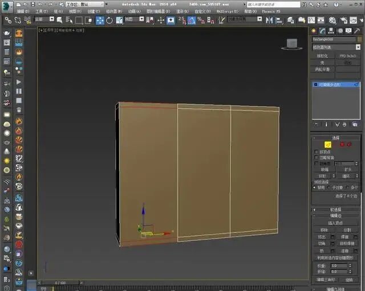Open the Material Editor icon

(x=332, y=21)
